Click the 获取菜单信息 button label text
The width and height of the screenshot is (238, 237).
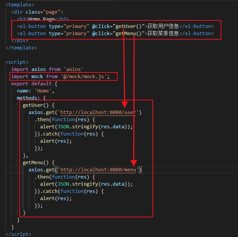pos(163,34)
